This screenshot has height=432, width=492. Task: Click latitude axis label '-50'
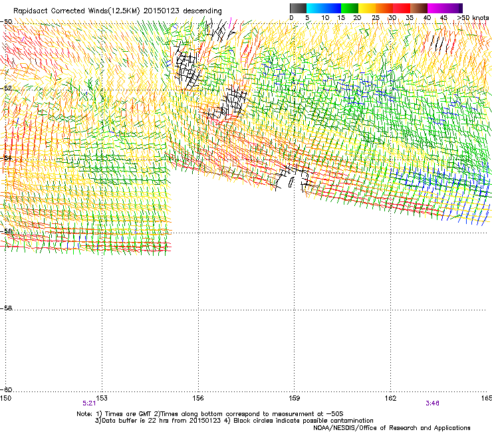[6, 22]
